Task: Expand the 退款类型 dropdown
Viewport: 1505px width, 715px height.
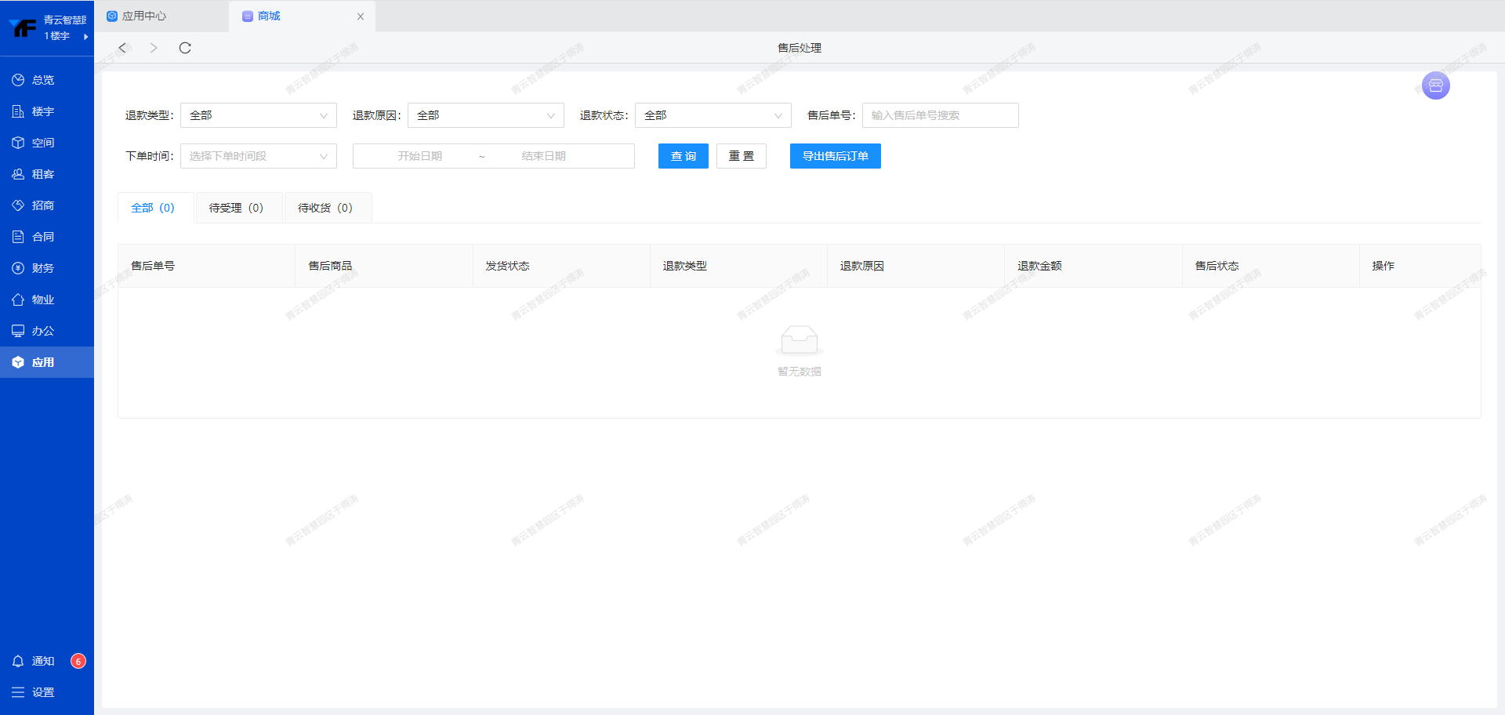Action: (x=258, y=115)
